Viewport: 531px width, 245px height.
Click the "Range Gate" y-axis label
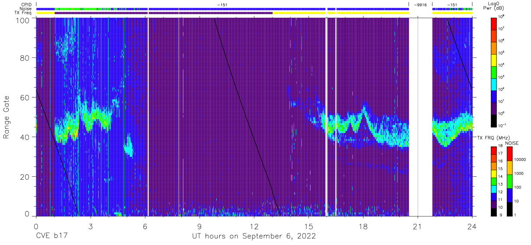click(x=6, y=117)
